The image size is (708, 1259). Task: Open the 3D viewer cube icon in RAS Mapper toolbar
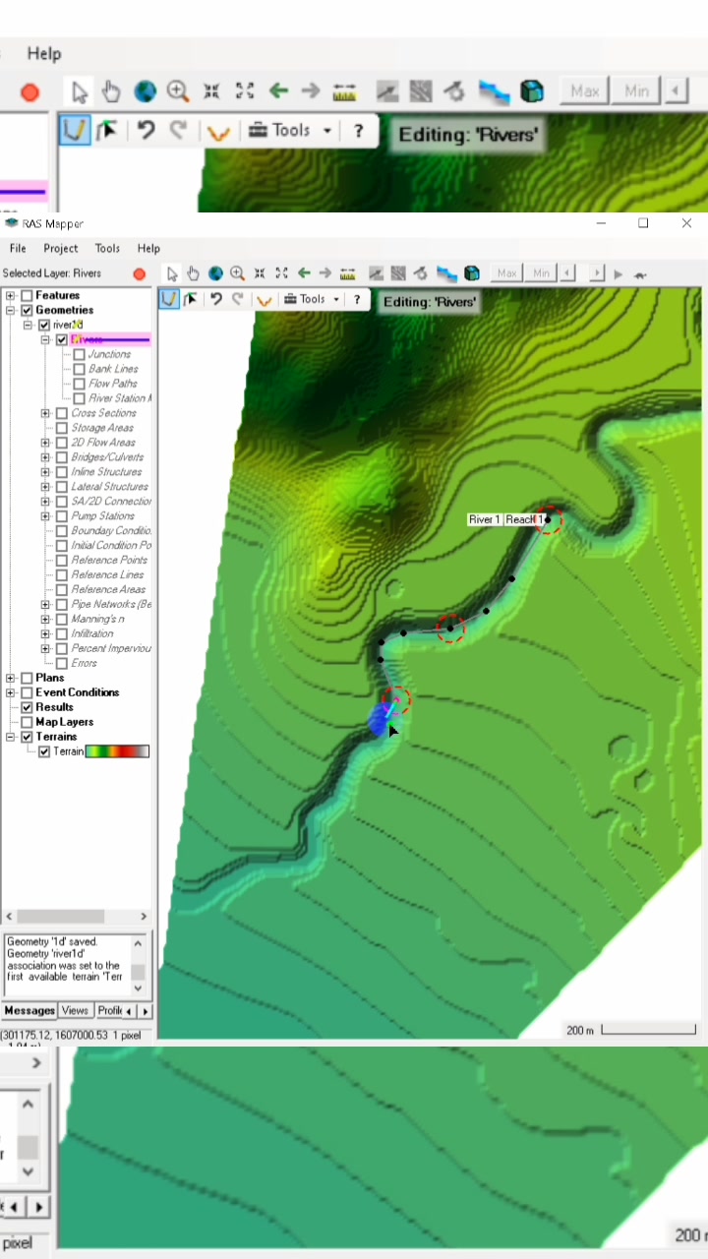pyautogui.click(x=472, y=273)
